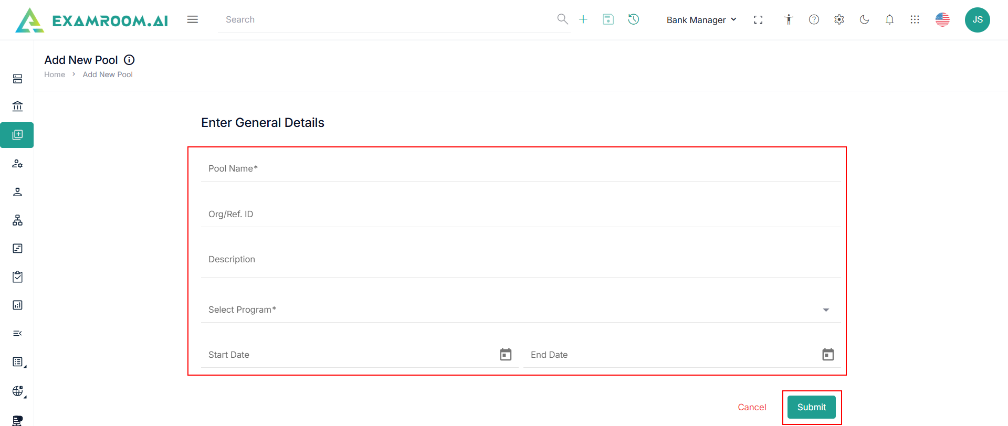Click the search magnifier icon
The height and width of the screenshot is (426, 1008).
[x=562, y=19]
